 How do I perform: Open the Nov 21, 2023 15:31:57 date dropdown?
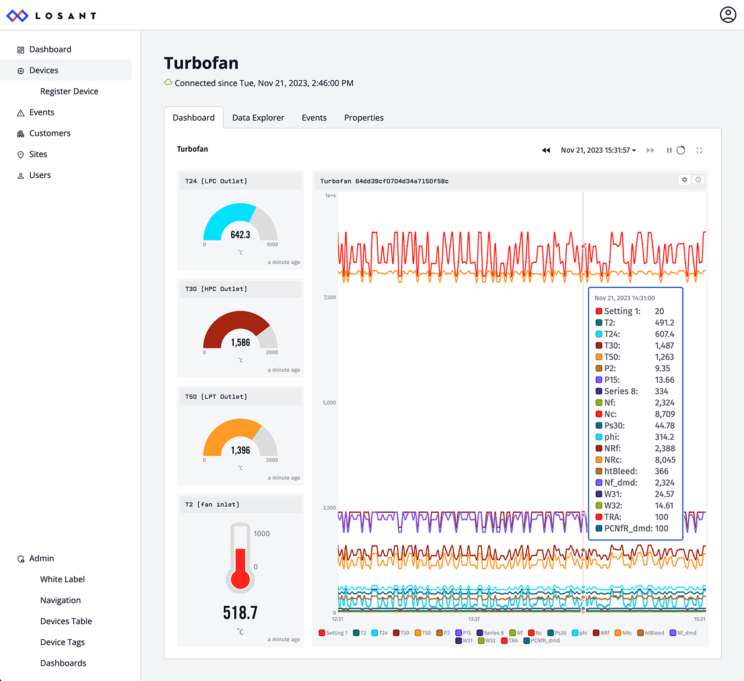tap(598, 150)
